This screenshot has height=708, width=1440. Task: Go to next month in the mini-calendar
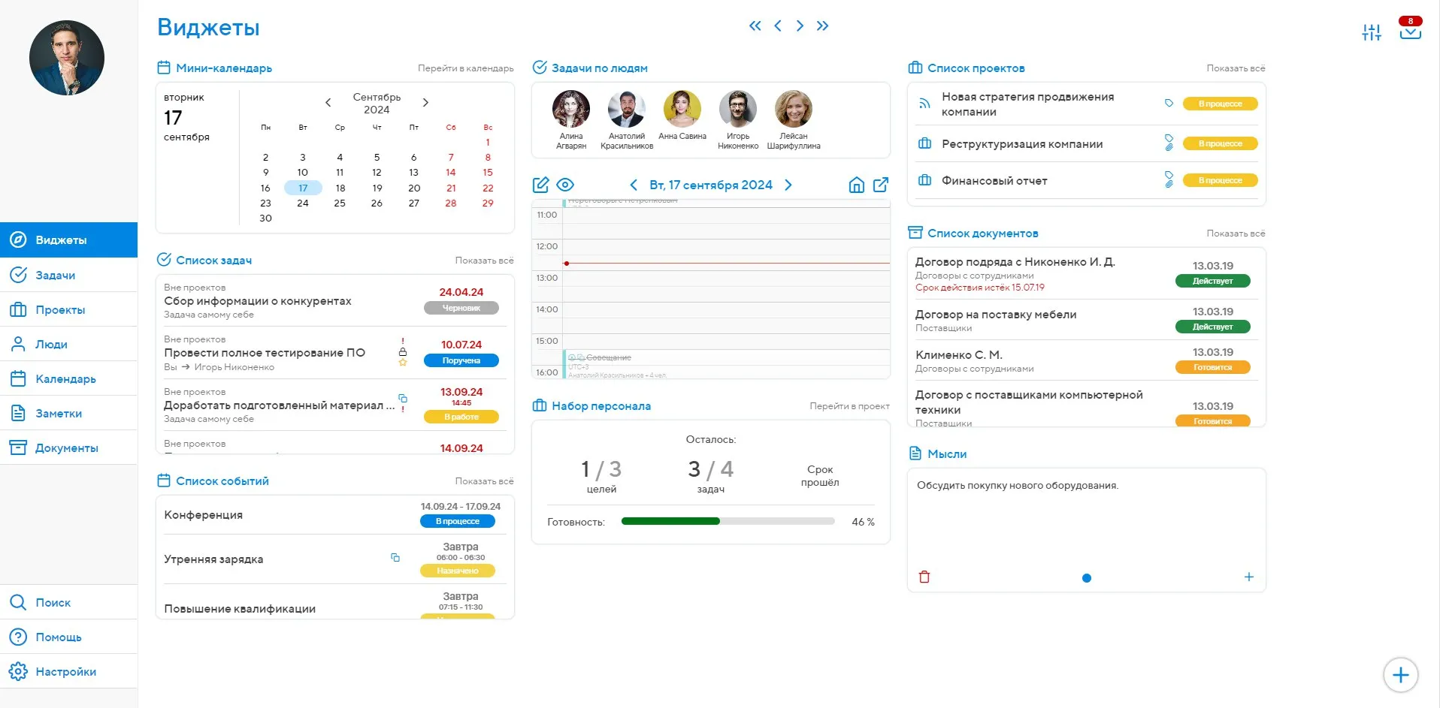425,102
